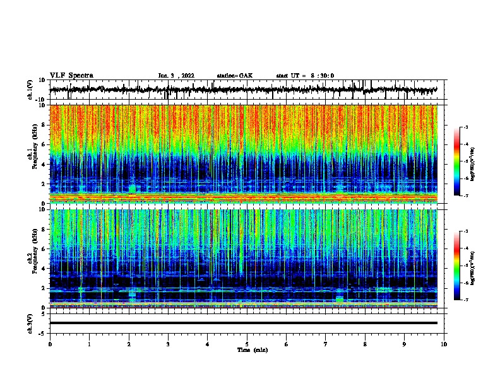Click the ch.2 spectrogram color scale bar
Screen dimensions: 500x386
tap(457, 266)
